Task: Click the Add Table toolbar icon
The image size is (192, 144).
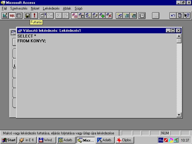Action: [x=50, y=16]
